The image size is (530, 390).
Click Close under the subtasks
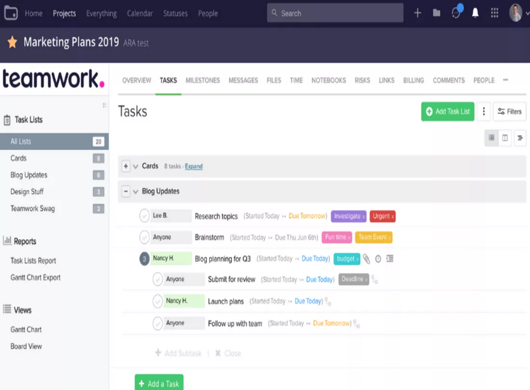(x=228, y=353)
